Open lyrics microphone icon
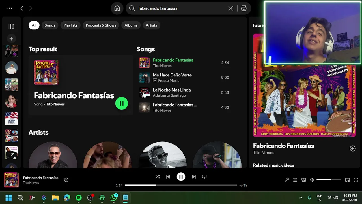The width and height of the screenshot is (362, 204). [x=286, y=180]
